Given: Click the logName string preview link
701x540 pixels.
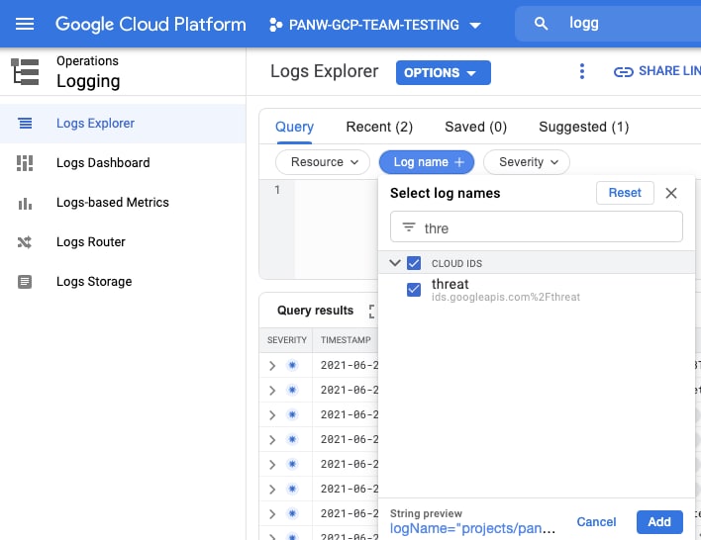Looking at the screenshot, I should click(472, 528).
